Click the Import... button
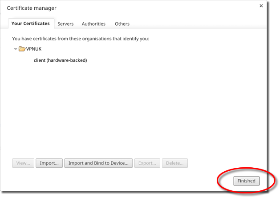 (49, 163)
